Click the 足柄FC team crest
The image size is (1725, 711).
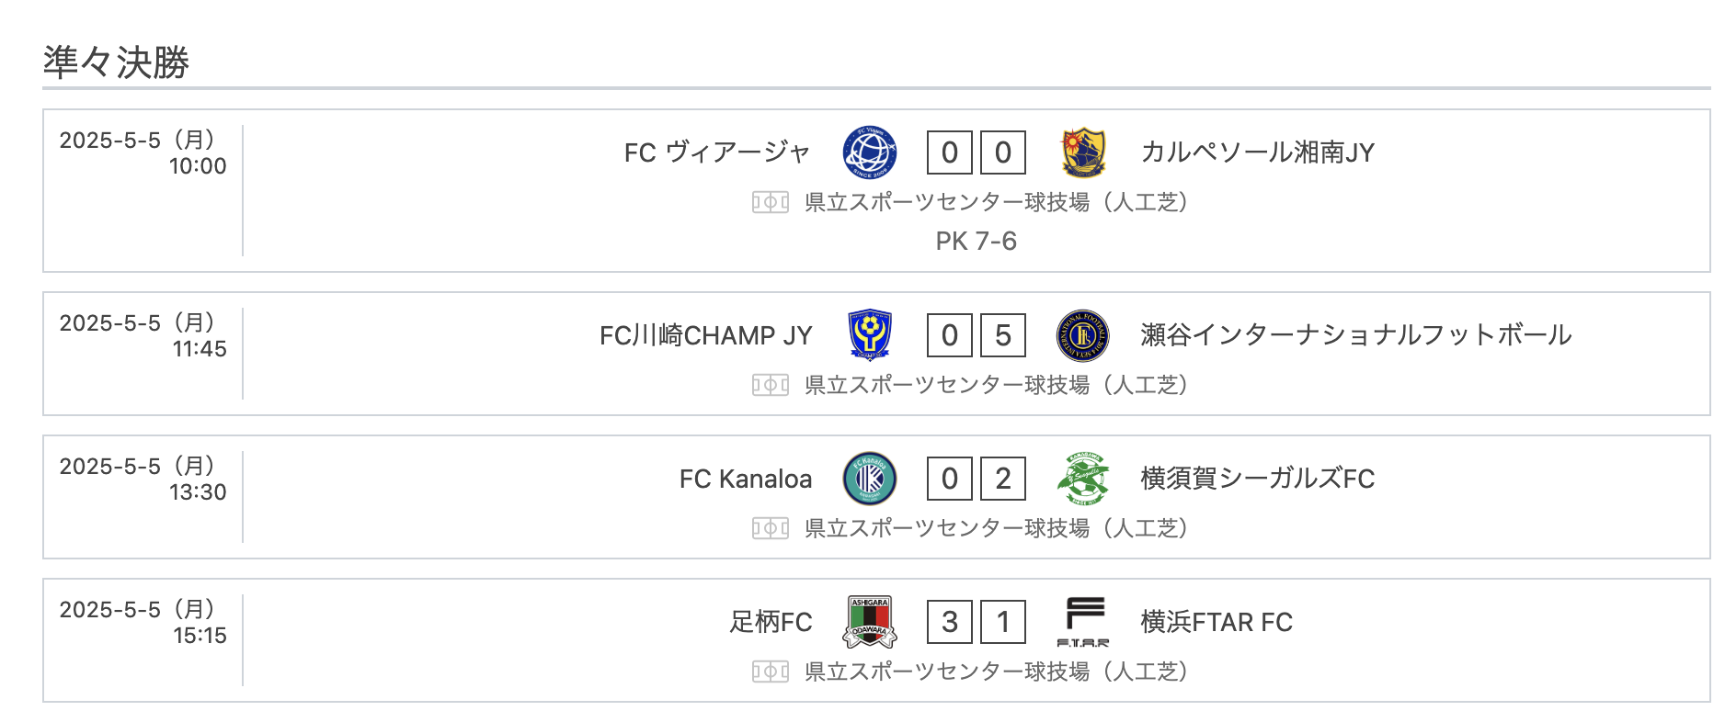pos(870,622)
